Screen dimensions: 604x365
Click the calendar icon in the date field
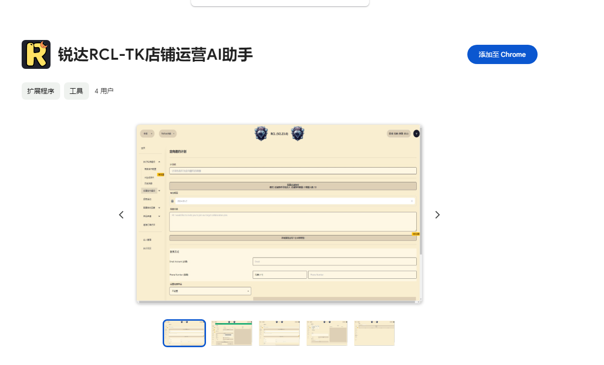click(x=172, y=201)
